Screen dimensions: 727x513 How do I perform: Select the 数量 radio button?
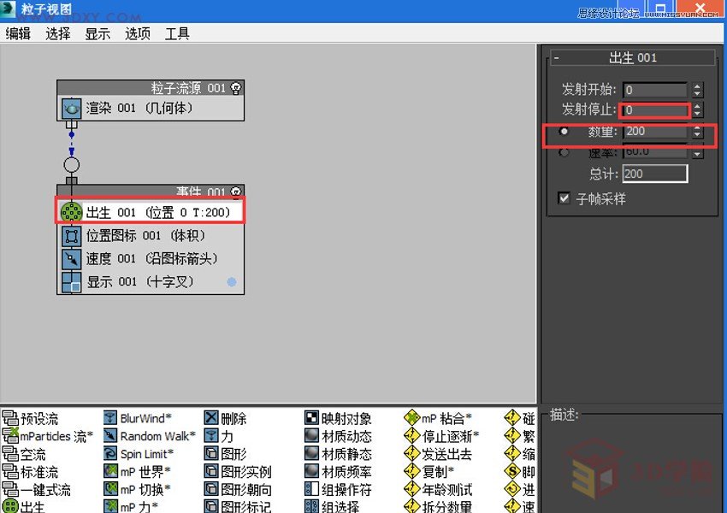(x=564, y=131)
